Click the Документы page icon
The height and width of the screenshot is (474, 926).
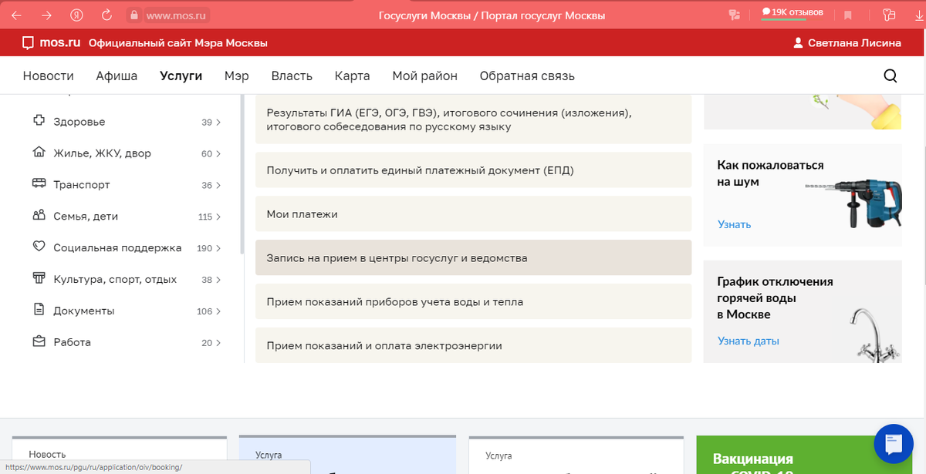tap(39, 310)
